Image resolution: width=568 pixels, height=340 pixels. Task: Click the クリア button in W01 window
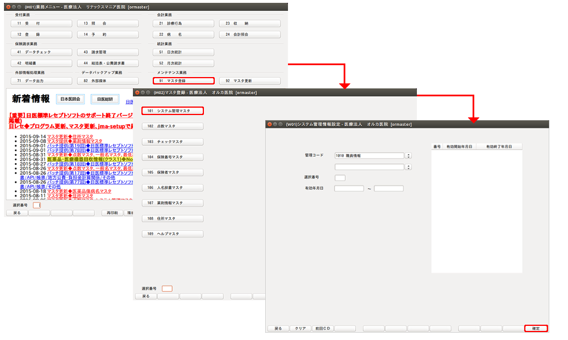pyautogui.click(x=300, y=329)
